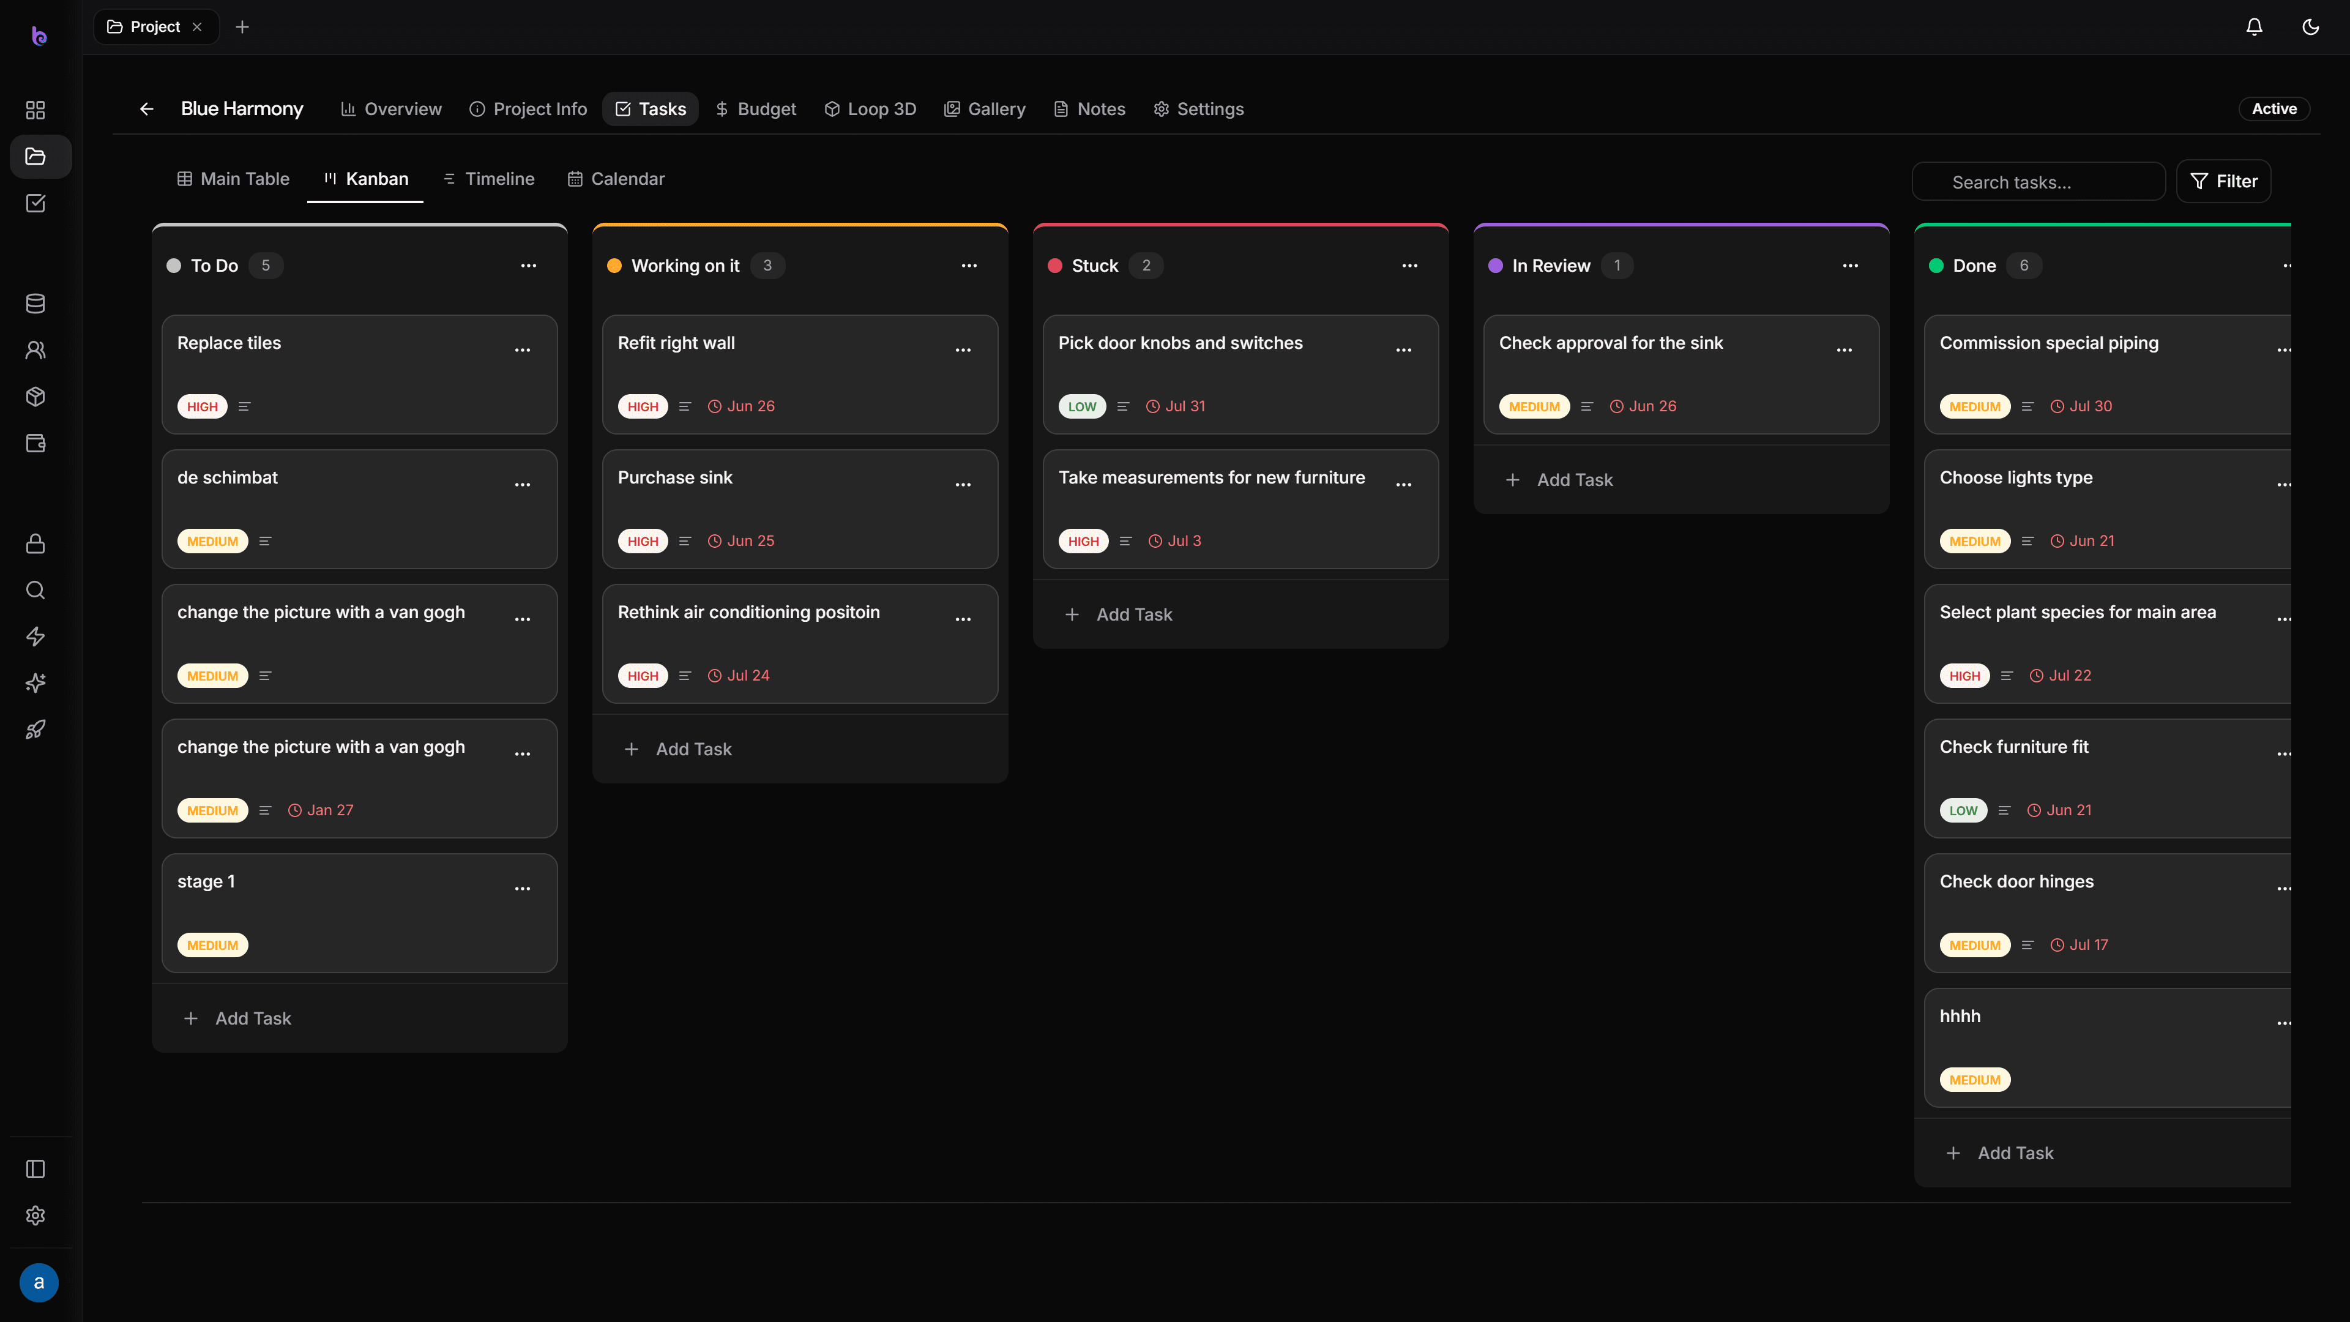Click Jul 22 due date on Select plant species
Image resolution: width=2350 pixels, height=1322 pixels.
coord(2060,676)
